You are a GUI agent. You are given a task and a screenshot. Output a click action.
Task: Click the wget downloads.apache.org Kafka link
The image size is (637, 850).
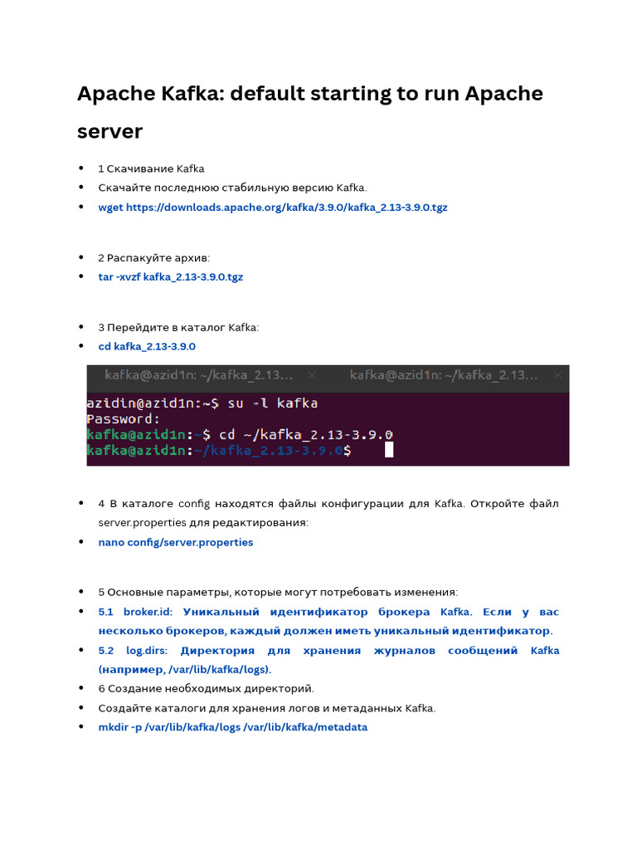pyautogui.click(x=272, y=207)
